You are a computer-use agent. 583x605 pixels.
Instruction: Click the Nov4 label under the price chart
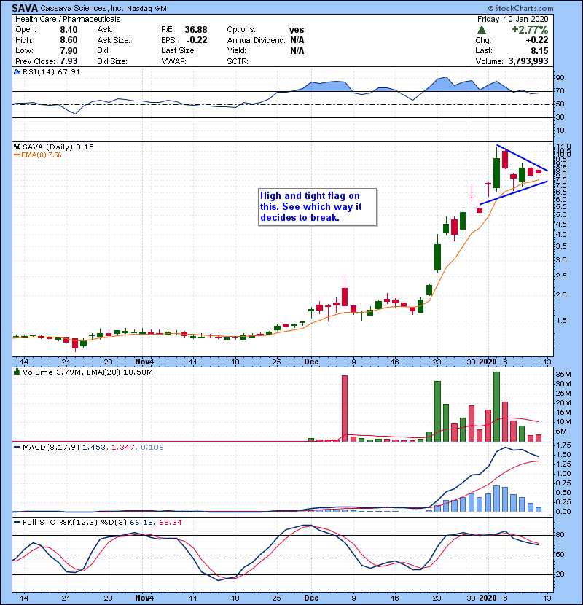tap(144, 362)
